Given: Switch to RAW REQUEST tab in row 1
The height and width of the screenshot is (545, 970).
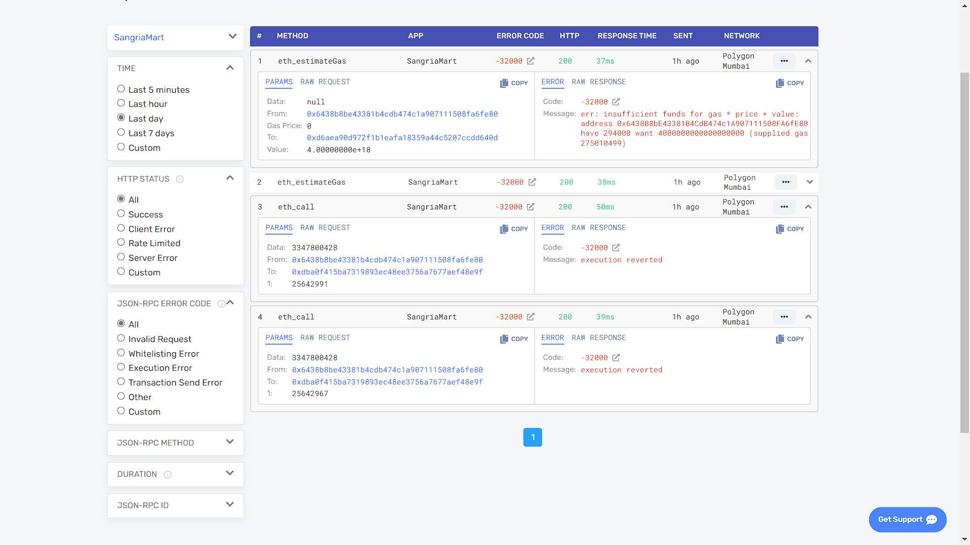Looking at the screenshot, I should 325,81.
